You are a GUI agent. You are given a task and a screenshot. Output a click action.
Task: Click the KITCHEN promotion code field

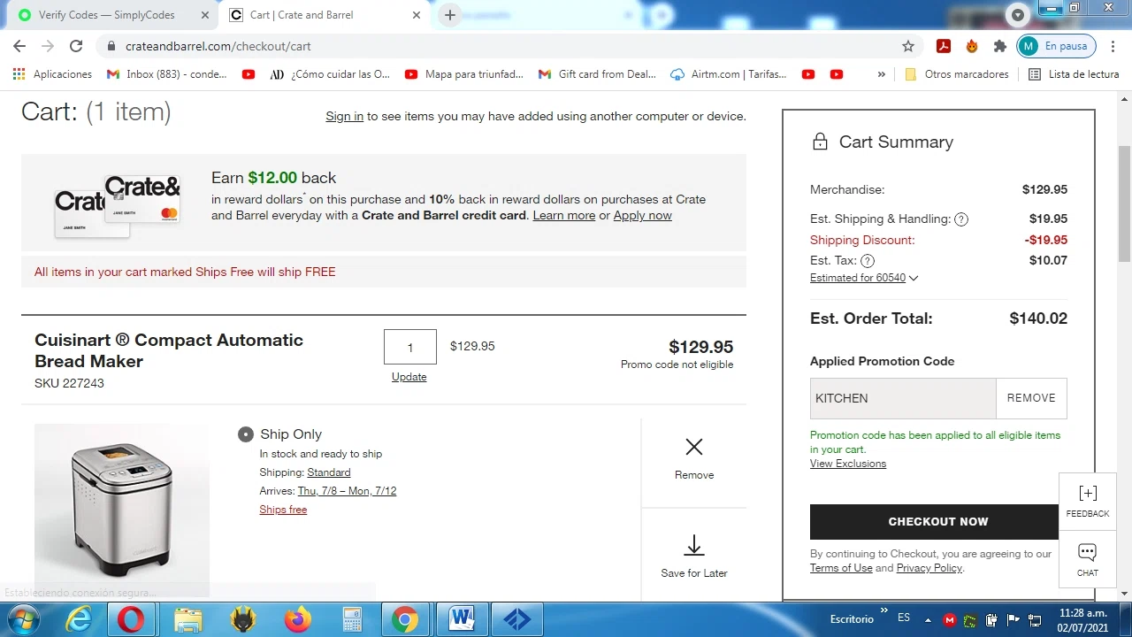(903, 398)
